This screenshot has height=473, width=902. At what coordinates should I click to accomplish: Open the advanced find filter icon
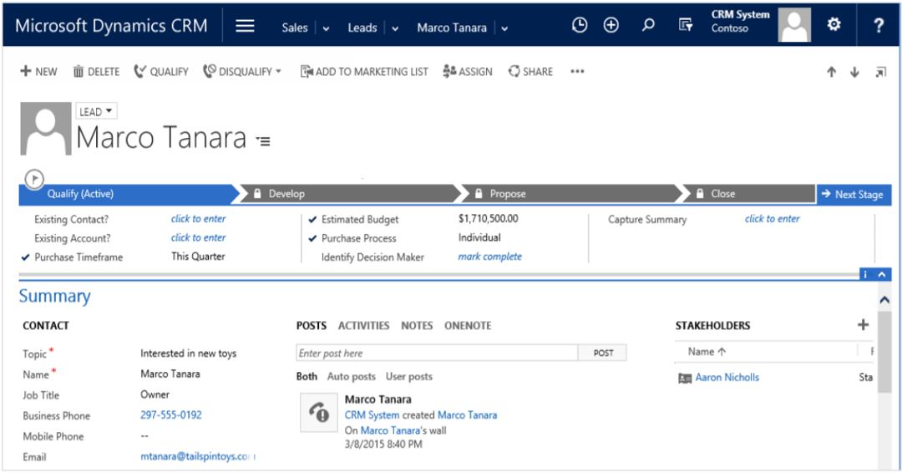tap(685, 25)
